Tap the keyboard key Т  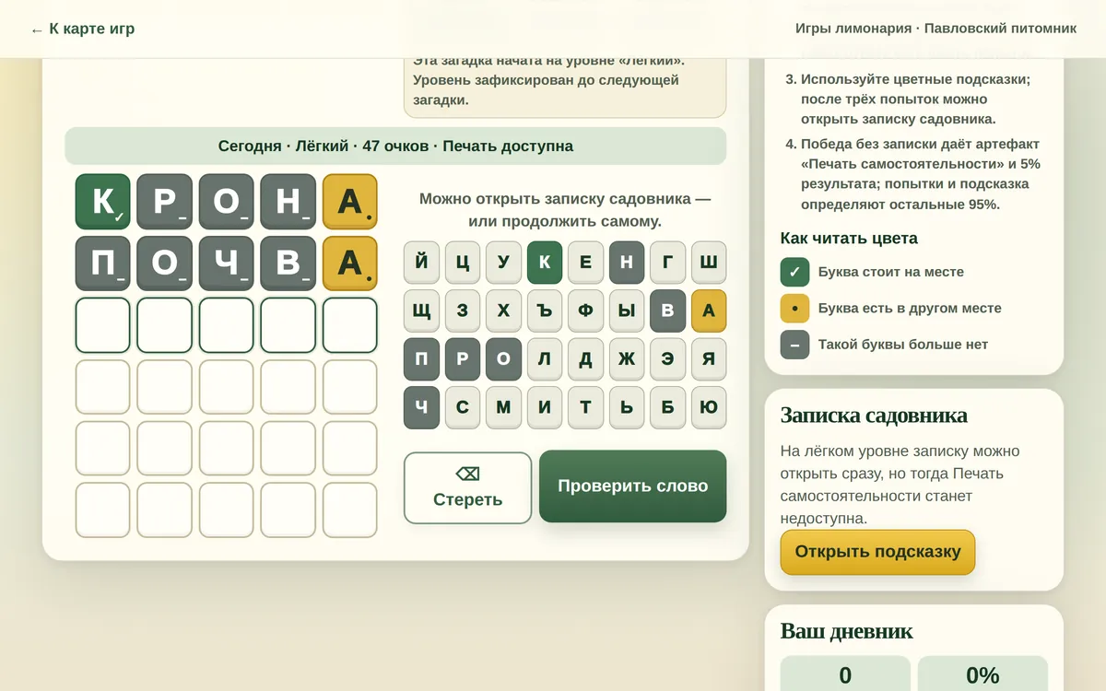pyautogui.click(x=585, y=407)
